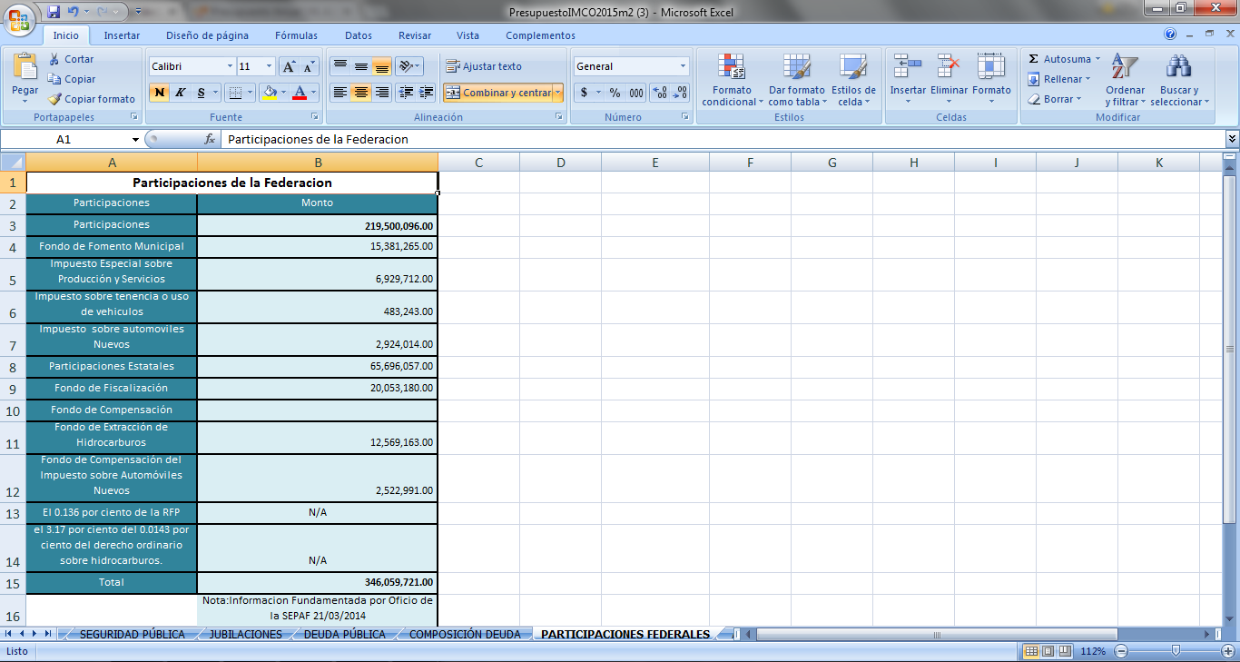
Task: Toggle italic K formatting
Action: (x=180, y=92)
